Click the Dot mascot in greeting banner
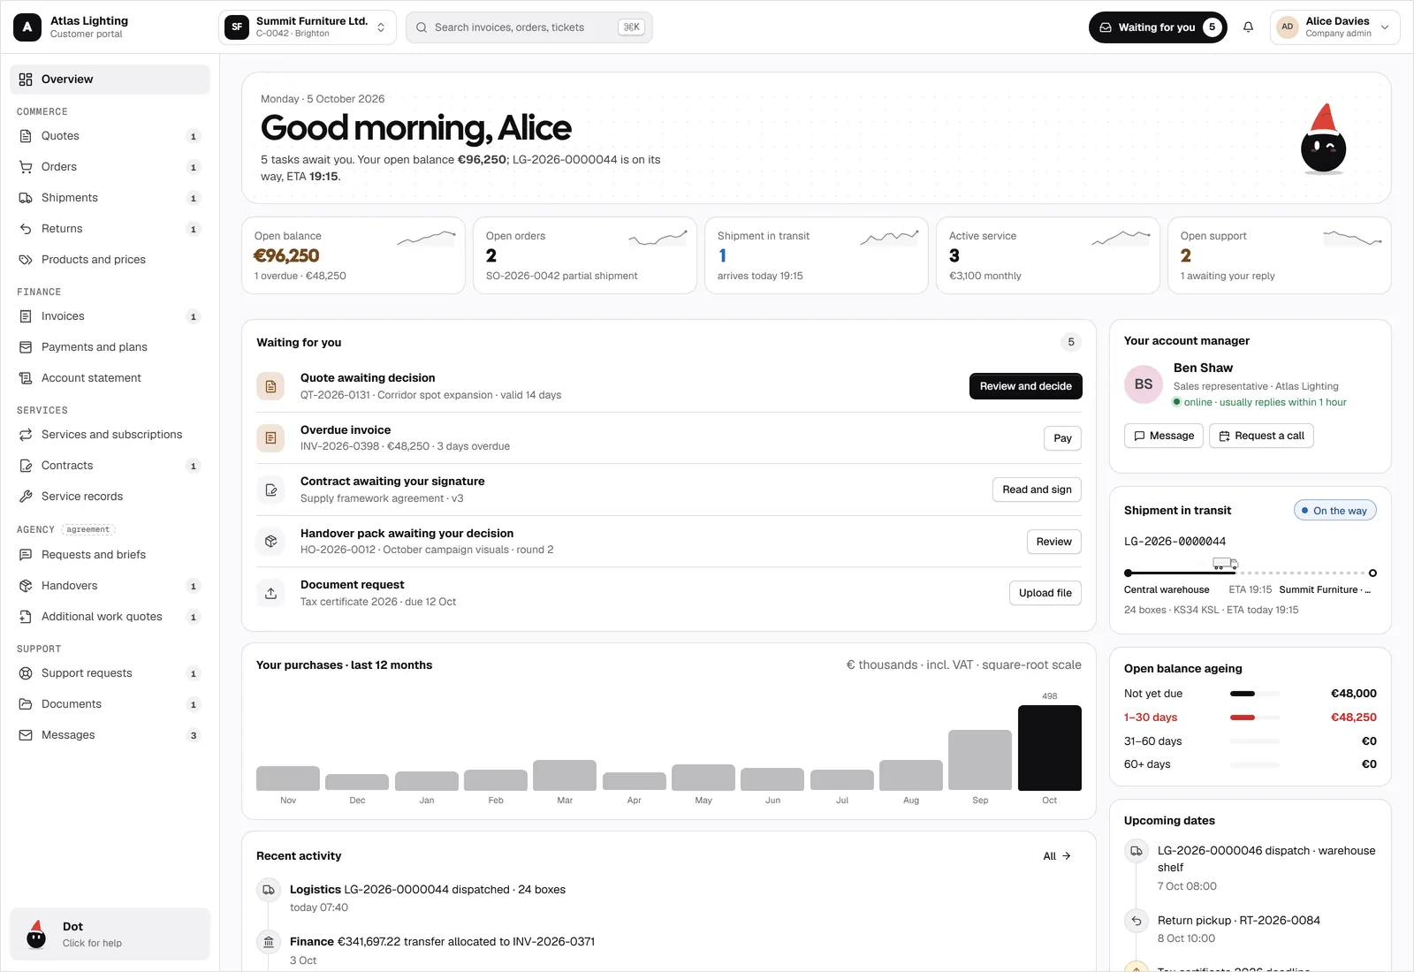Screen dimensions: 1414x972 pyautogui.click(x=1323, y=139)
